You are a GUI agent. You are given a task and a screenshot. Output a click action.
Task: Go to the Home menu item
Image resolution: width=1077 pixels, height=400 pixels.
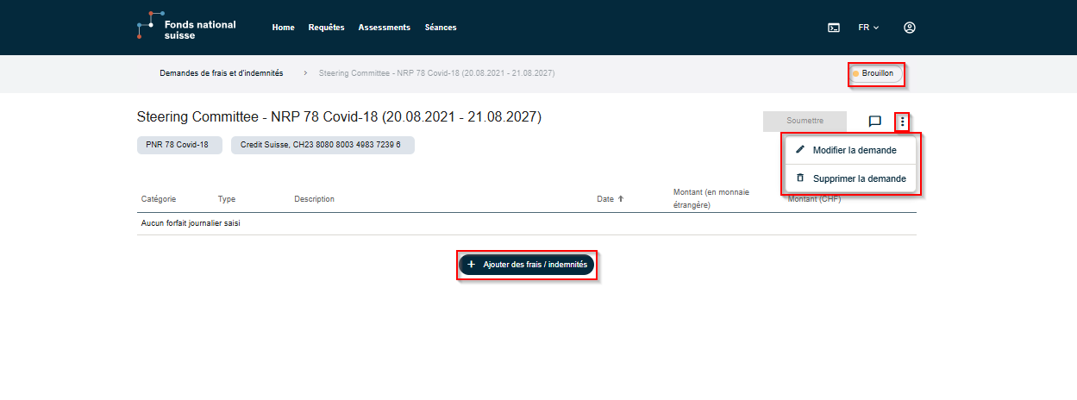coord(283,28)
